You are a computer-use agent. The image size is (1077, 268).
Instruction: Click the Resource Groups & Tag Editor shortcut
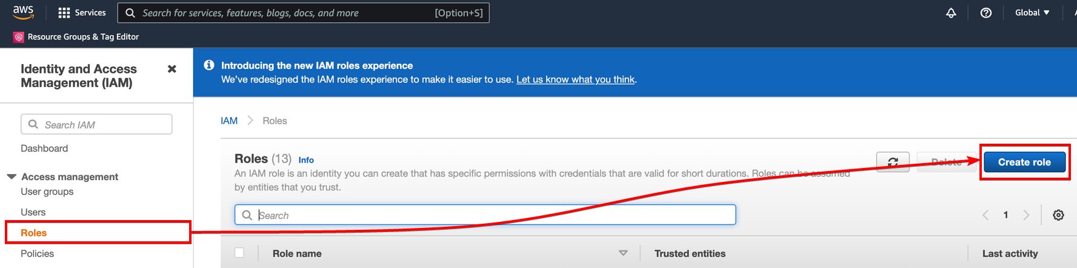point(76,37)
